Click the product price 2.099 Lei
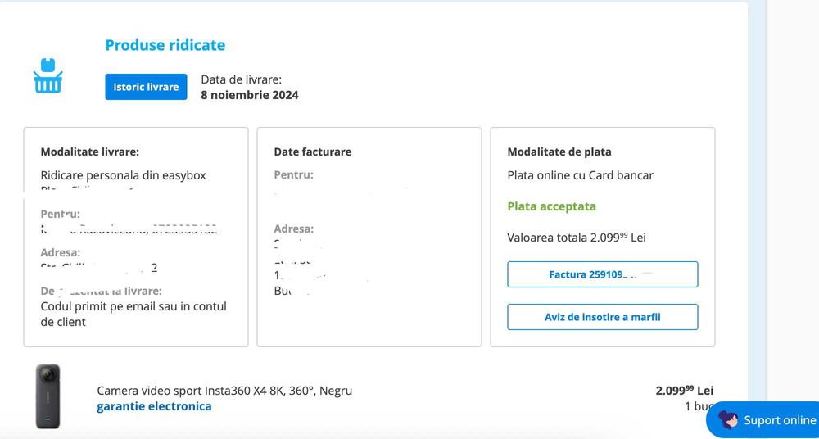The width and height of the screenshot is (819, 439). click(685, 391)
